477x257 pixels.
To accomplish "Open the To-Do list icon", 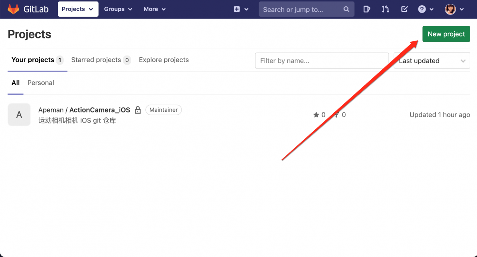I will click(x=404, y=9).
